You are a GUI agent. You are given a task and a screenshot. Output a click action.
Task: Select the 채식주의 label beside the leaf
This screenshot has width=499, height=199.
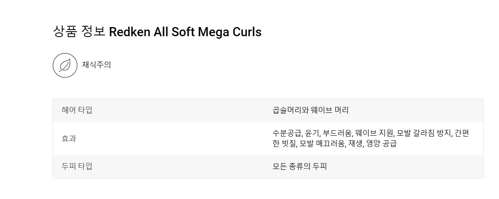click(96, 65)
